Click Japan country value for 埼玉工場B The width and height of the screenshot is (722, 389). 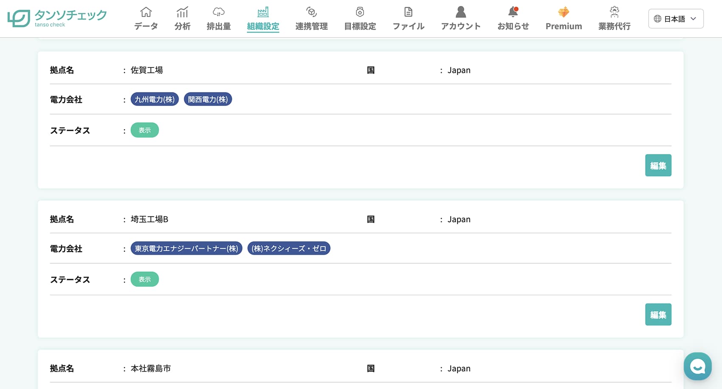(x=459, y=219)
